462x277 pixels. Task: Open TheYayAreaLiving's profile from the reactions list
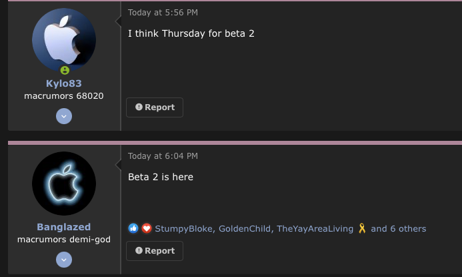click(315, 228)
